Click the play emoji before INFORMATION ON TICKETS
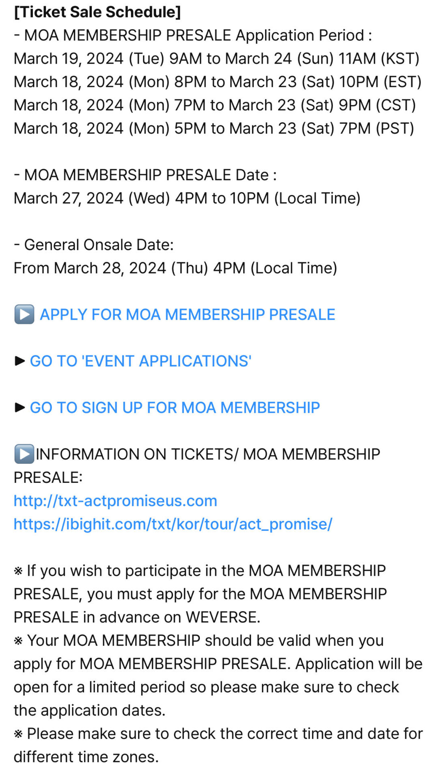 (x=24, y=454)
